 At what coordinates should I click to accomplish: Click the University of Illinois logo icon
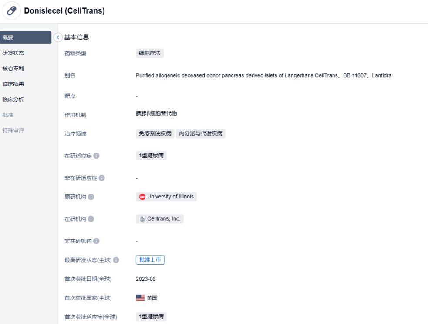[x=142, y=197]
